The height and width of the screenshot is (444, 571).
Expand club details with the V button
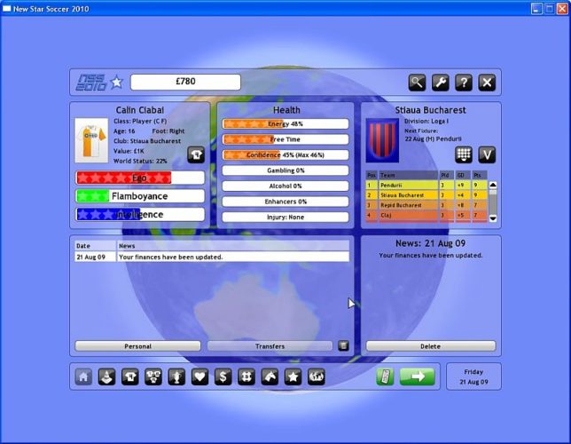487,155
